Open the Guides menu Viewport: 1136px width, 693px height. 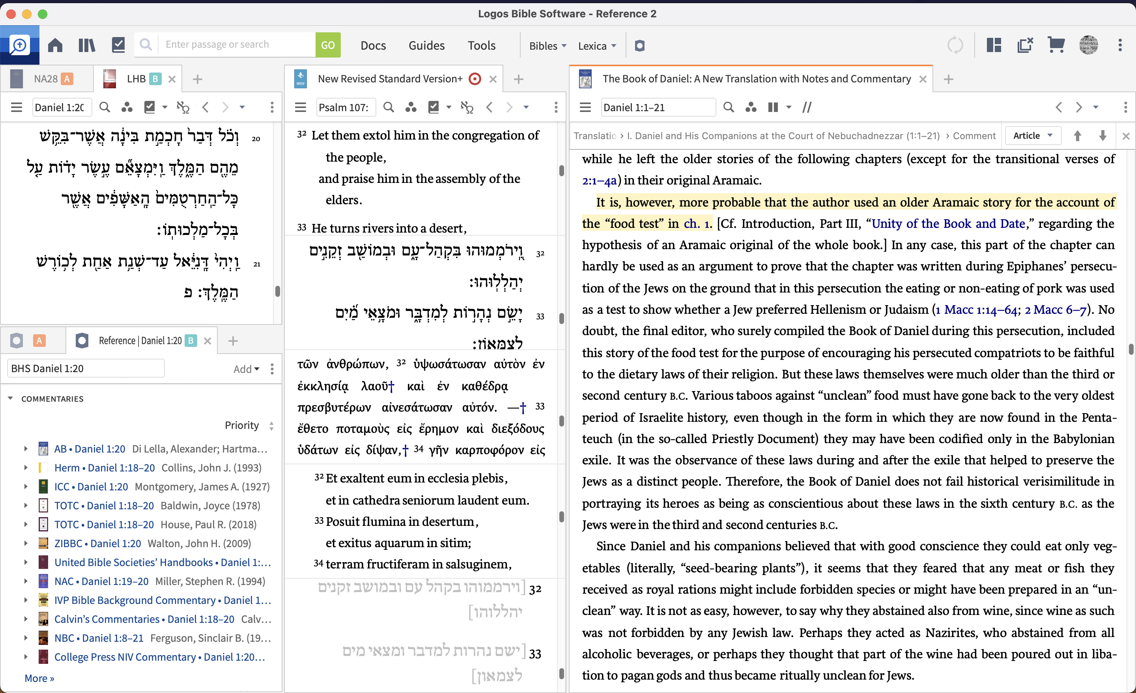[x=426, y=45]
